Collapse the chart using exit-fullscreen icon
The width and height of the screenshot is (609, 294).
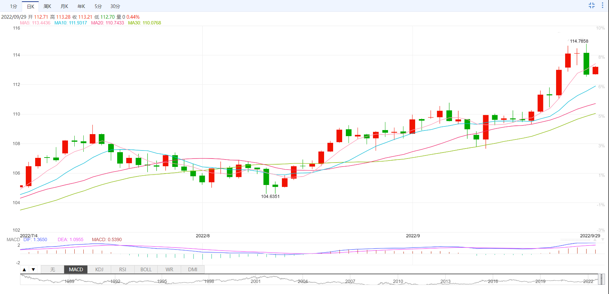pyautogui.click(x=592, y=5)
